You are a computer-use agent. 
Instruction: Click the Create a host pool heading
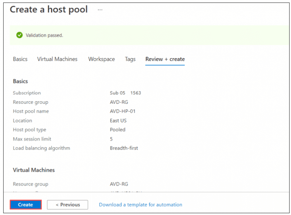[49, 10]
